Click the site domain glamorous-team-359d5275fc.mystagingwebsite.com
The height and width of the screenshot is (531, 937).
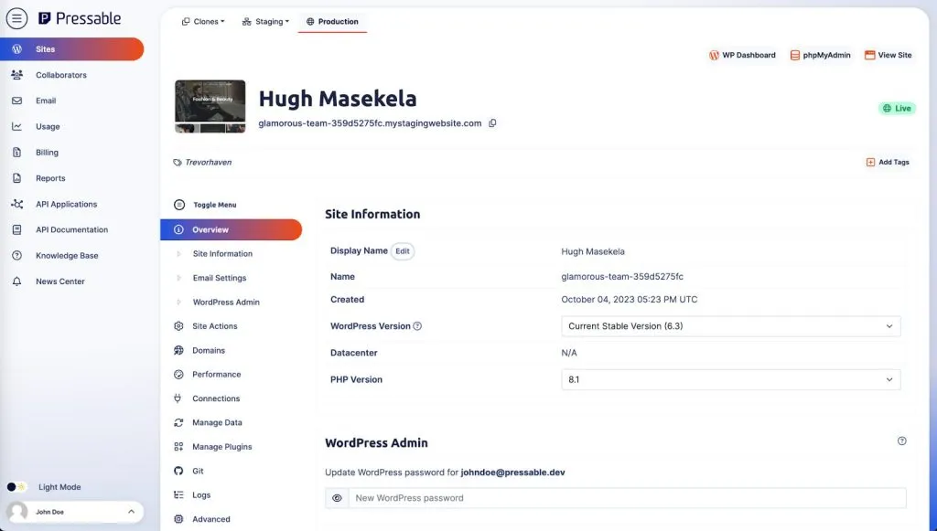pyautogui.click(x=370, y=122)
